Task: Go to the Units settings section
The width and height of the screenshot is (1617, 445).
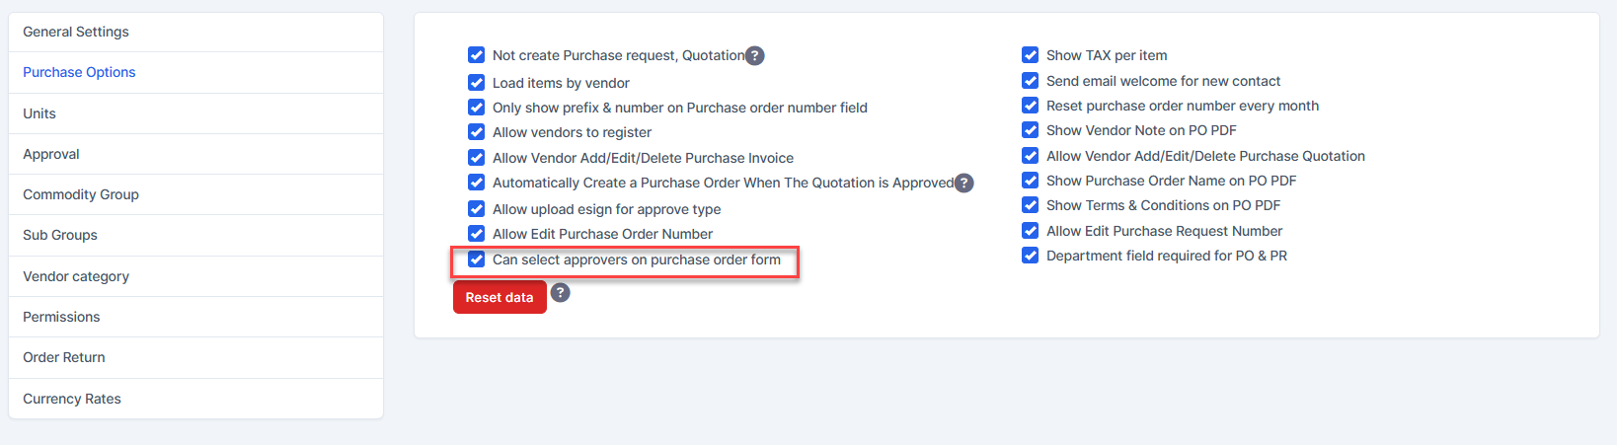Action: 39,113
